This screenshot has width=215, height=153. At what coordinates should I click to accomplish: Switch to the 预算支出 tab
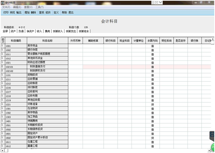click(x=71, y=31)
